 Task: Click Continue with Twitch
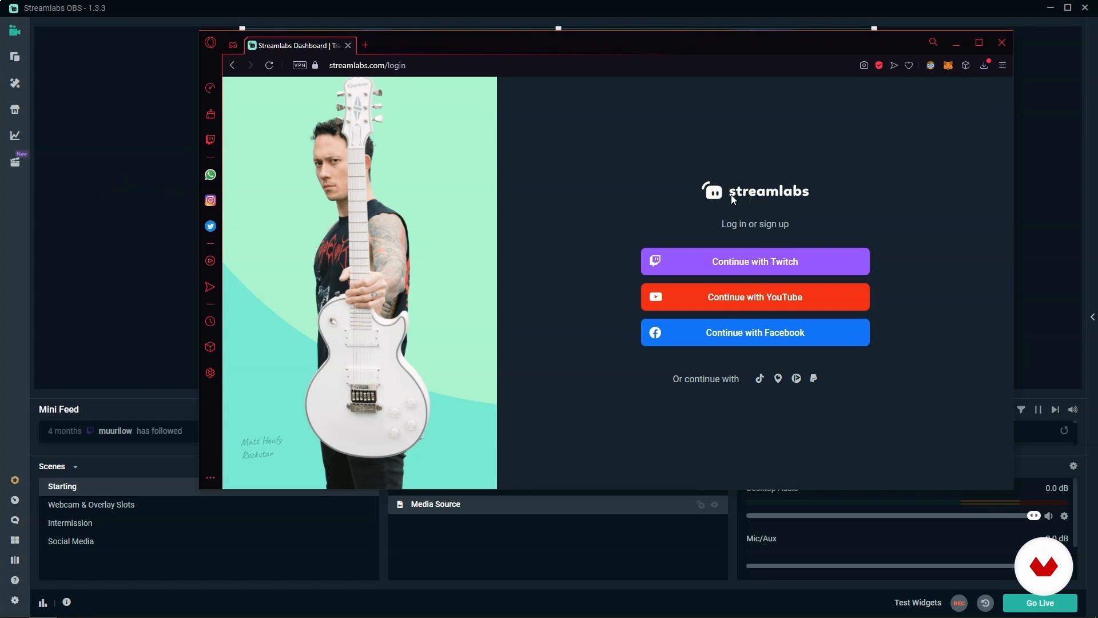(x=755, y=262)
